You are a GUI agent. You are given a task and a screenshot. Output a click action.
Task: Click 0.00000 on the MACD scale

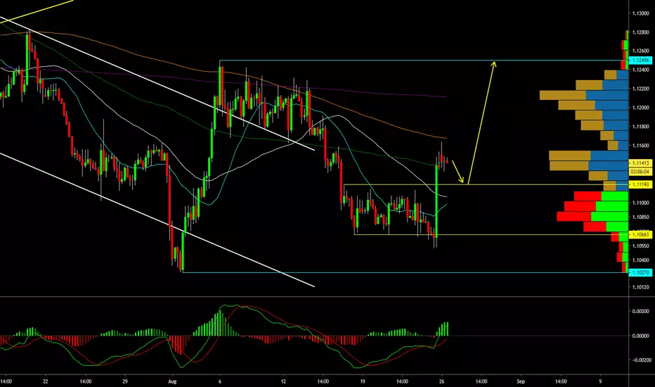(641, 336)
